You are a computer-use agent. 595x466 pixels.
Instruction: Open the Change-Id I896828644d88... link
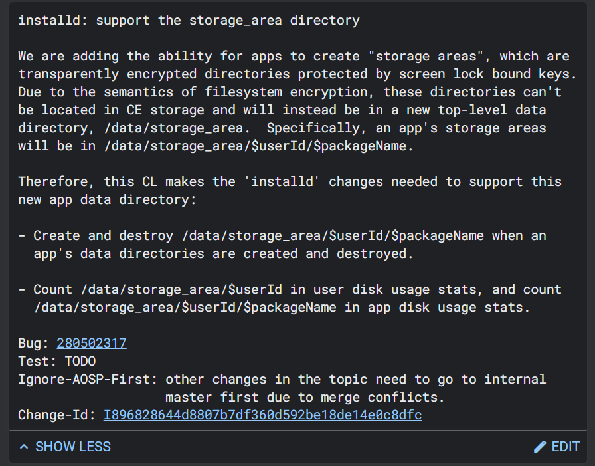click(262, 415)
